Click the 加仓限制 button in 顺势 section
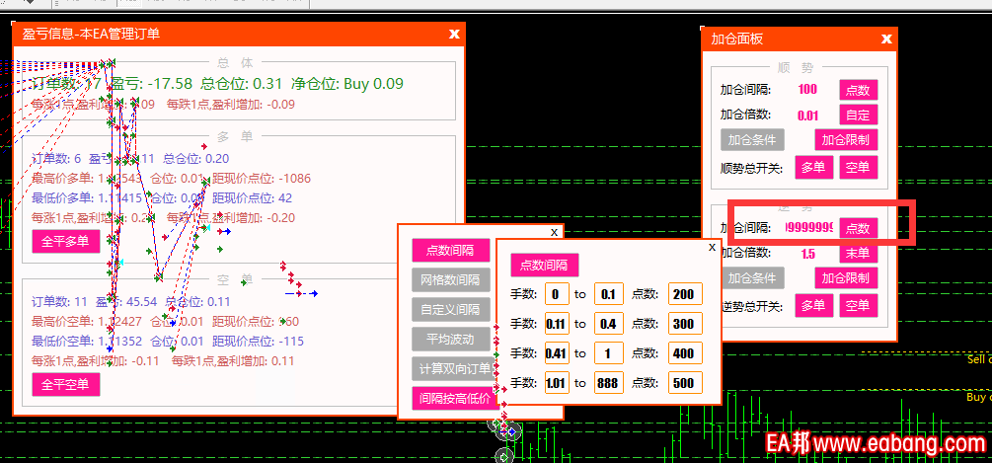Viewport: 992px width, 463px height. [x=846, y=139]
